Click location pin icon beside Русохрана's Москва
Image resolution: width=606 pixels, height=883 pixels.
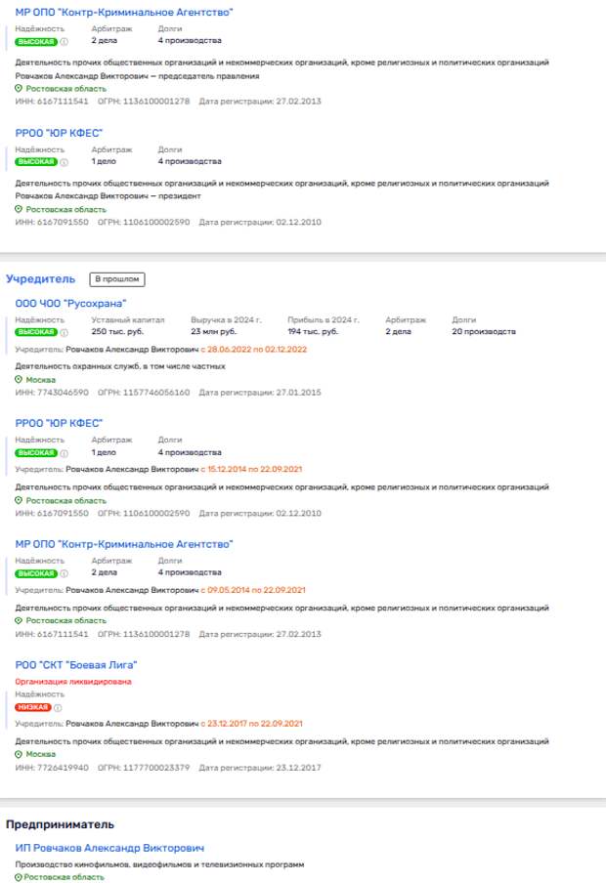point(20,379)
